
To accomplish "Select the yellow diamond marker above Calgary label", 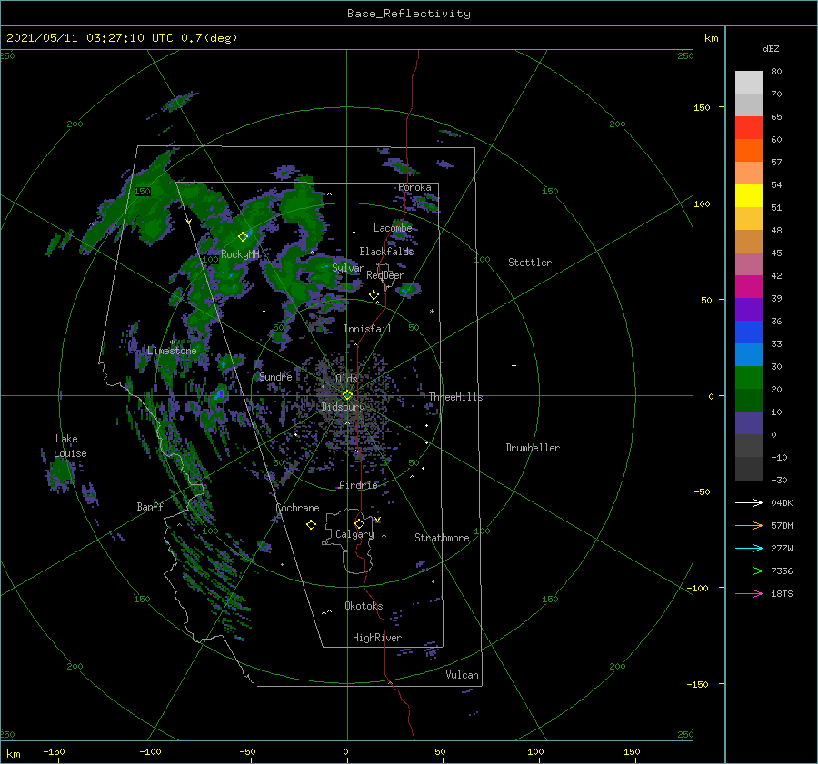I will 359,523.
